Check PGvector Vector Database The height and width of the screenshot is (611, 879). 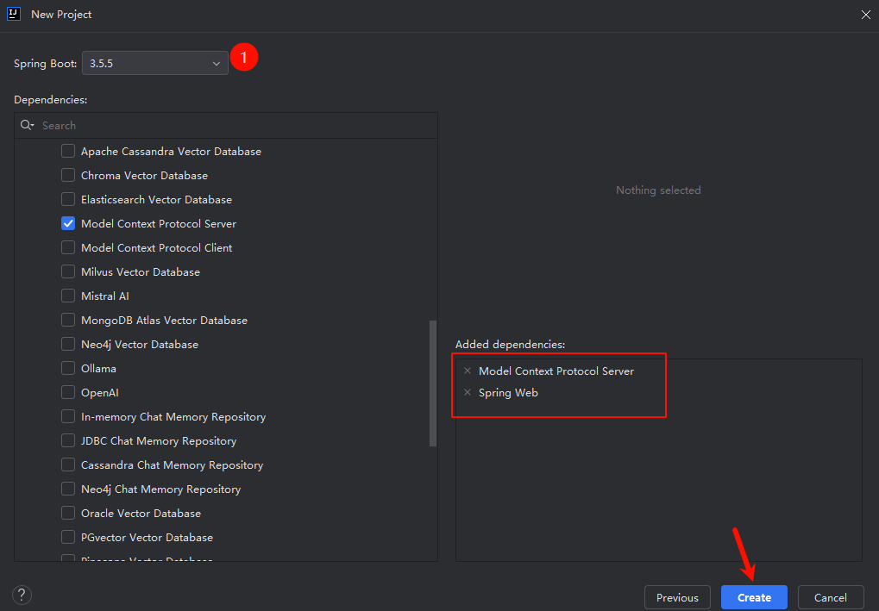click(68, 537)
